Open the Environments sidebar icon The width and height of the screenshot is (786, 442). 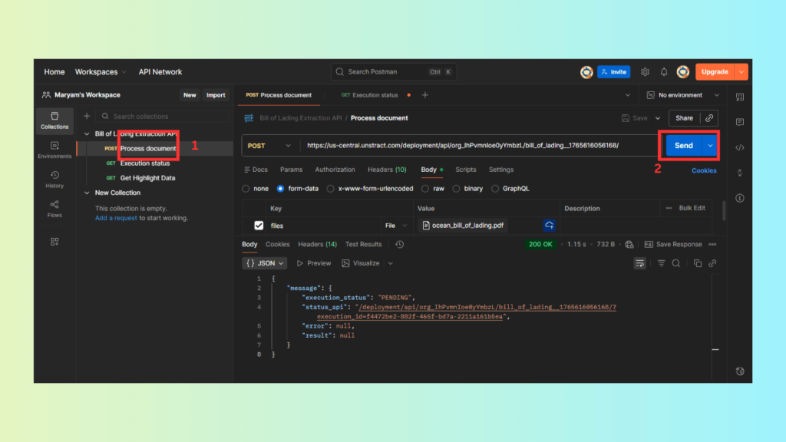coord(54,150)
